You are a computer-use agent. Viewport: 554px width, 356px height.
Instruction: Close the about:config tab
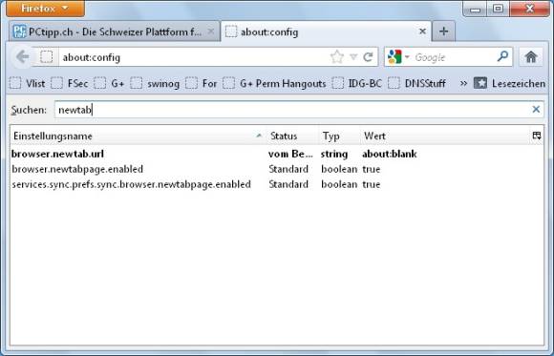tap(422, 31)
